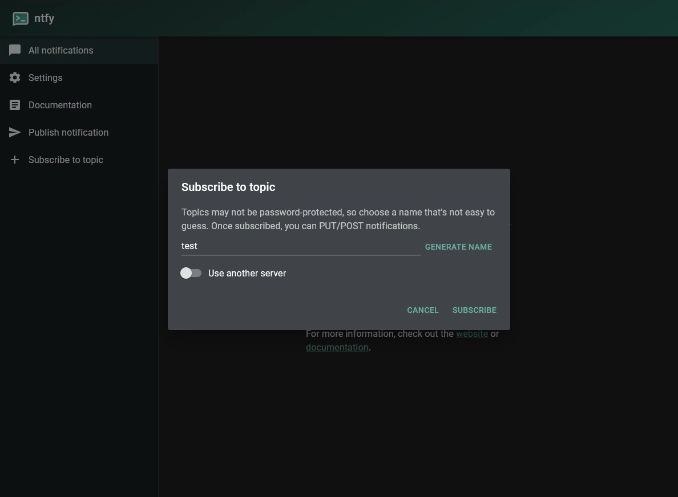Click the Publish notification paper plane icon
Screen dimensions: 678x497
tap(15, 132)
